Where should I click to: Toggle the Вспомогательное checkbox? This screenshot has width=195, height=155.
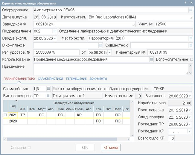pos(191,60)
